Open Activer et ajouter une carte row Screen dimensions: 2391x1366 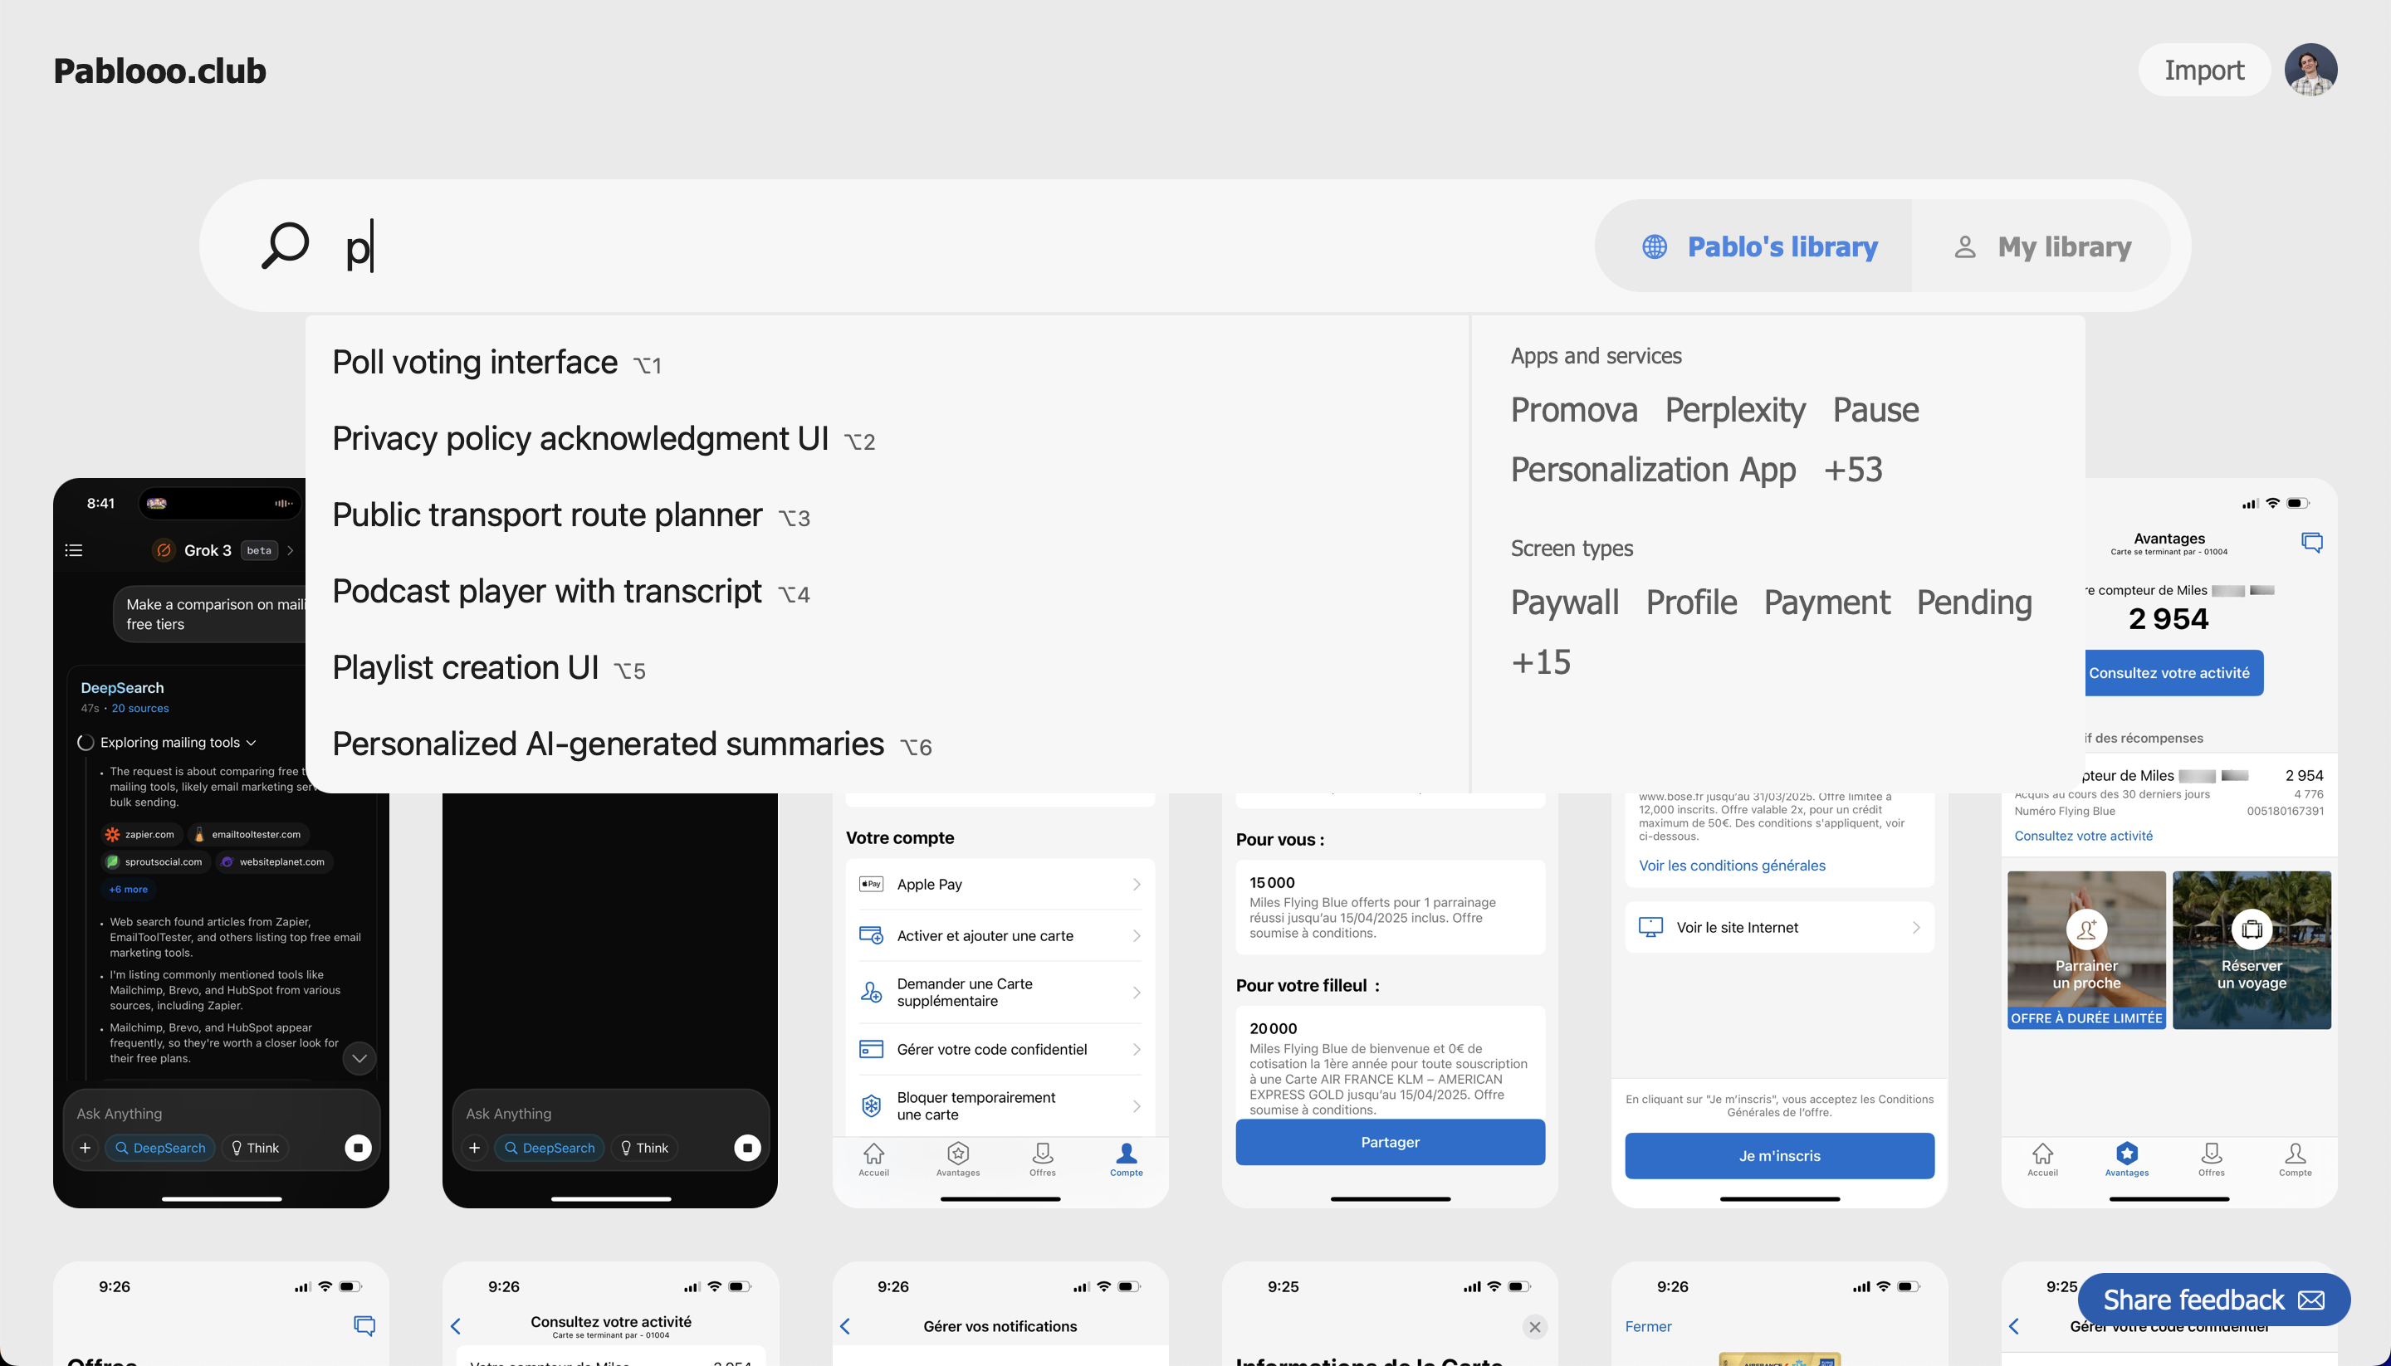1000,935
